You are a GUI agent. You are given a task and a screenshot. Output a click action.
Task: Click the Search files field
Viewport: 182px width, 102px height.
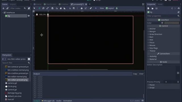[16, 63]
